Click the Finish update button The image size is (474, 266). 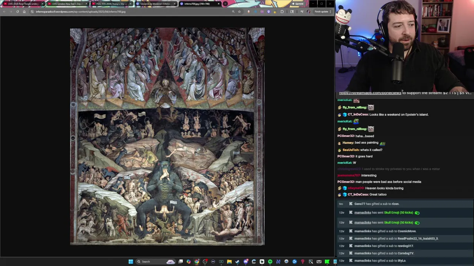coord(321,11)
